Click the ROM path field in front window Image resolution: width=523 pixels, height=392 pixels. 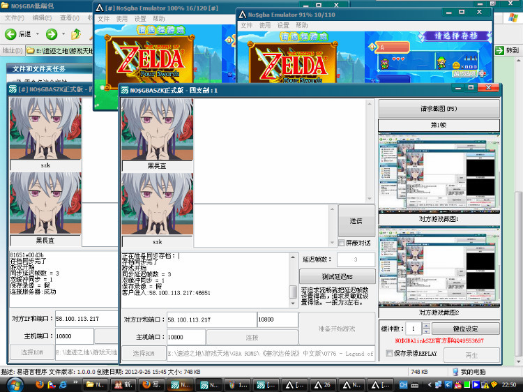pos(271,354)
